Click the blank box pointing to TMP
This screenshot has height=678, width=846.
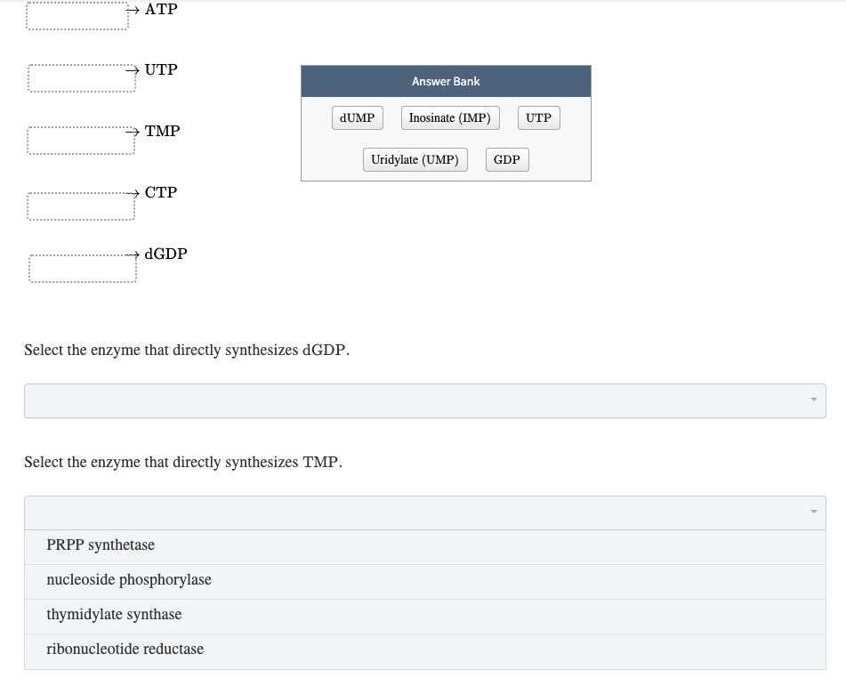point(81,139)
